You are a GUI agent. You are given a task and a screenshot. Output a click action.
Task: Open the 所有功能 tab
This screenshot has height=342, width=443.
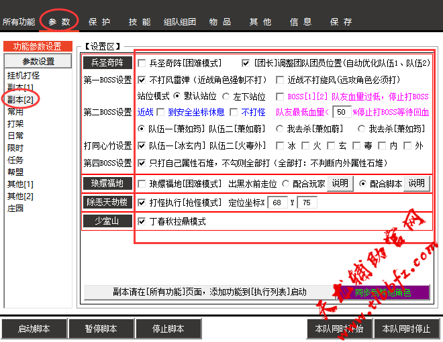[x=19, y=21]
